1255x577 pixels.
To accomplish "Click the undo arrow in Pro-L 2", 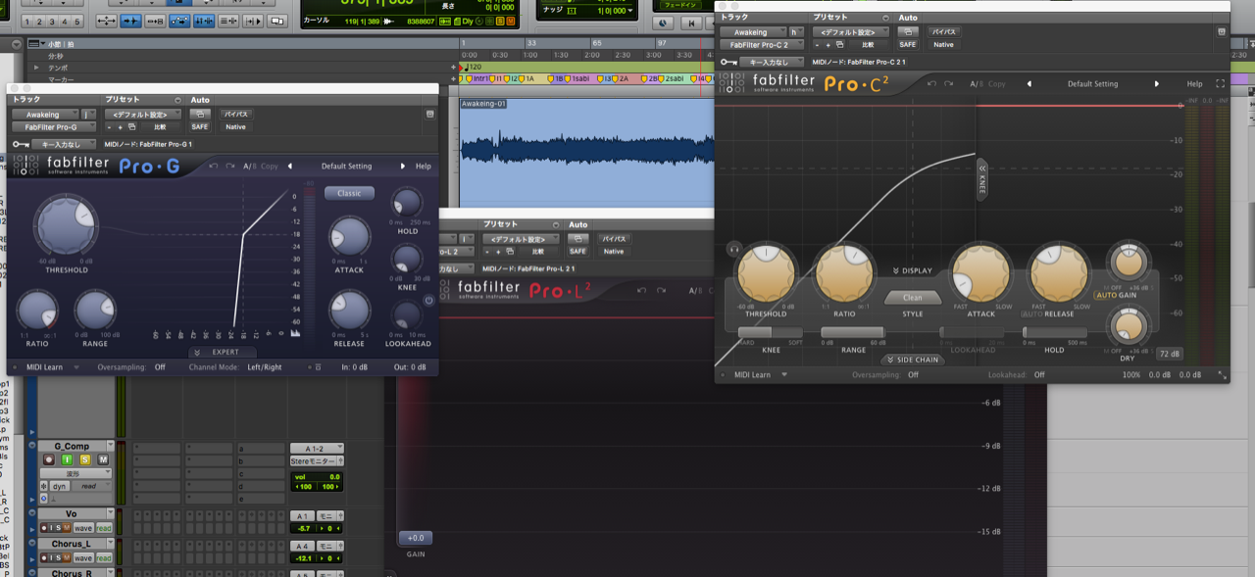I will 641,290.
